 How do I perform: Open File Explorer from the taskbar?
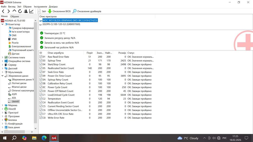pos(34,138)
